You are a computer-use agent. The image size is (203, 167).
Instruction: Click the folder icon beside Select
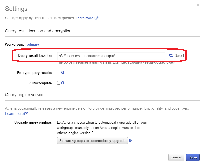[x=171, y=56]
